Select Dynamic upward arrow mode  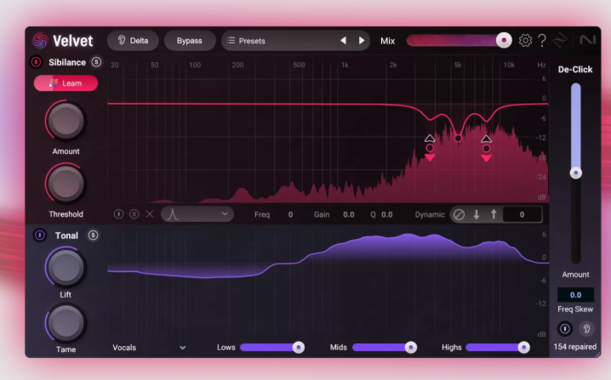(494, 214)
